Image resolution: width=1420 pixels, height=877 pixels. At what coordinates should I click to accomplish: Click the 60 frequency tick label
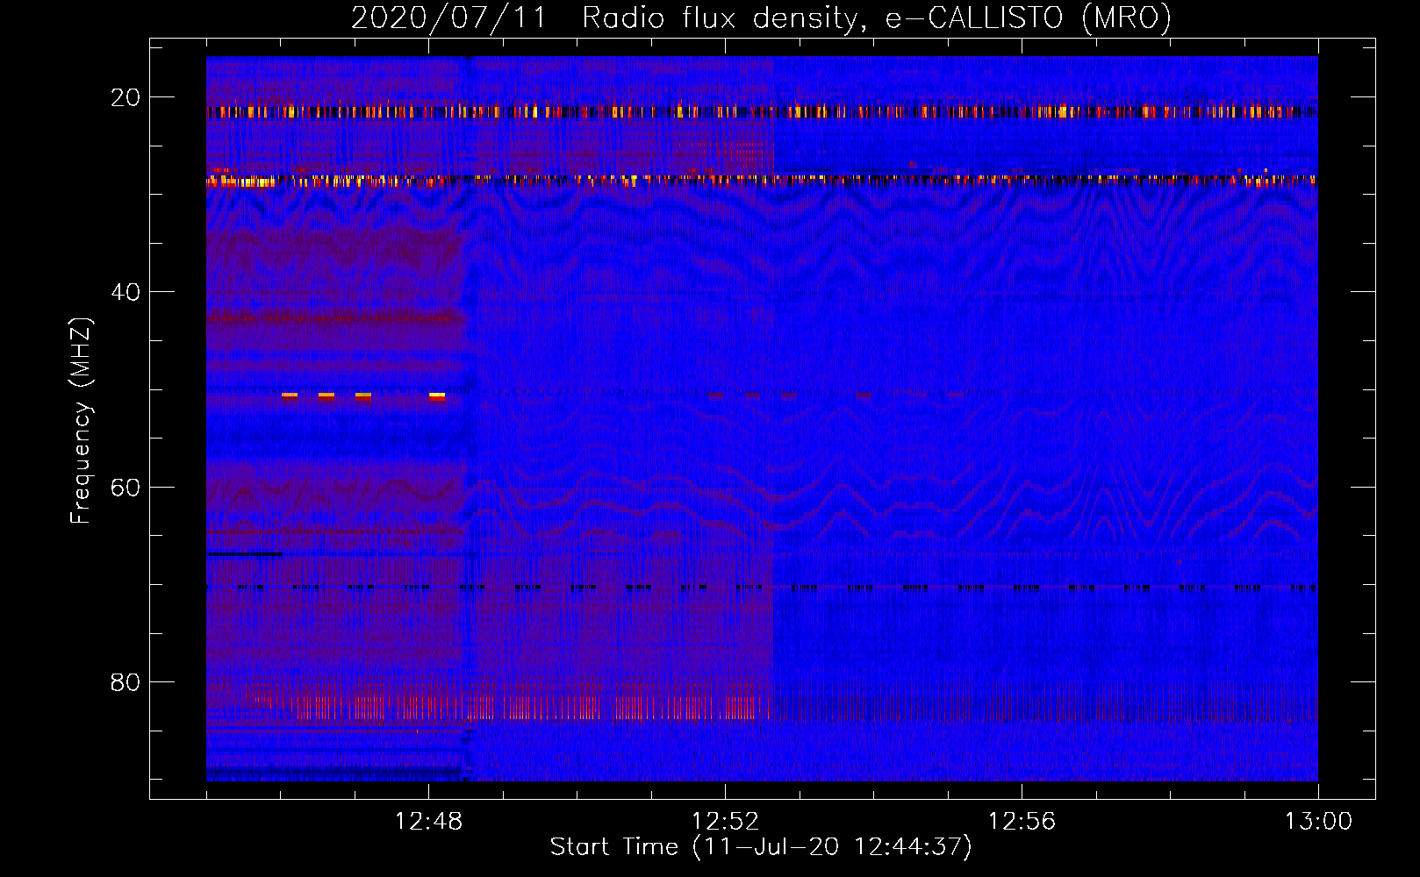click(x=126, y=487)
